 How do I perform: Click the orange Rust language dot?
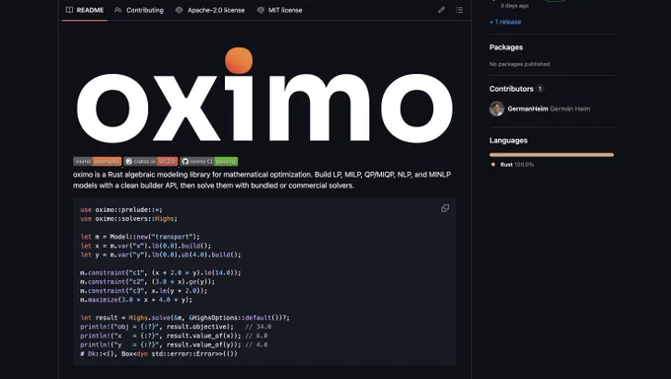[x=493, y=165]
